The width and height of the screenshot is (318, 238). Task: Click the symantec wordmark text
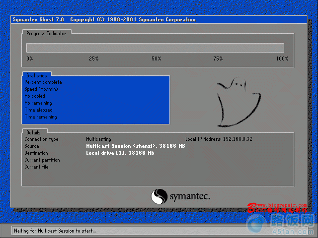pyautogui.click(x=190, y=196)
